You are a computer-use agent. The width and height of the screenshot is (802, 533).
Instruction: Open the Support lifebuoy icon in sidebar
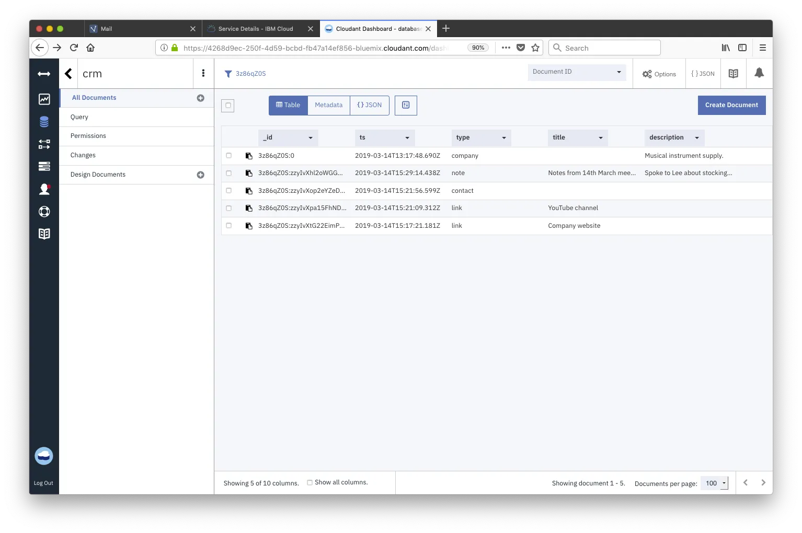click(x=44, y=212)
